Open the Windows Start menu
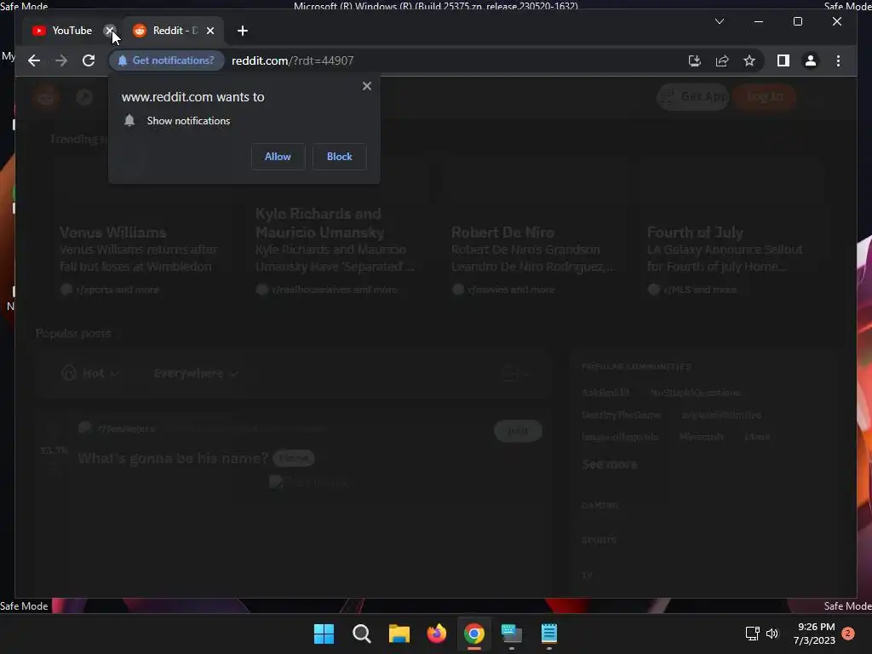The width and height of the screenshot is (872, 654). point(324,634)
